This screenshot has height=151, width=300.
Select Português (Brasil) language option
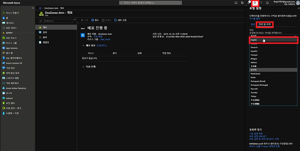pos(273,81)
